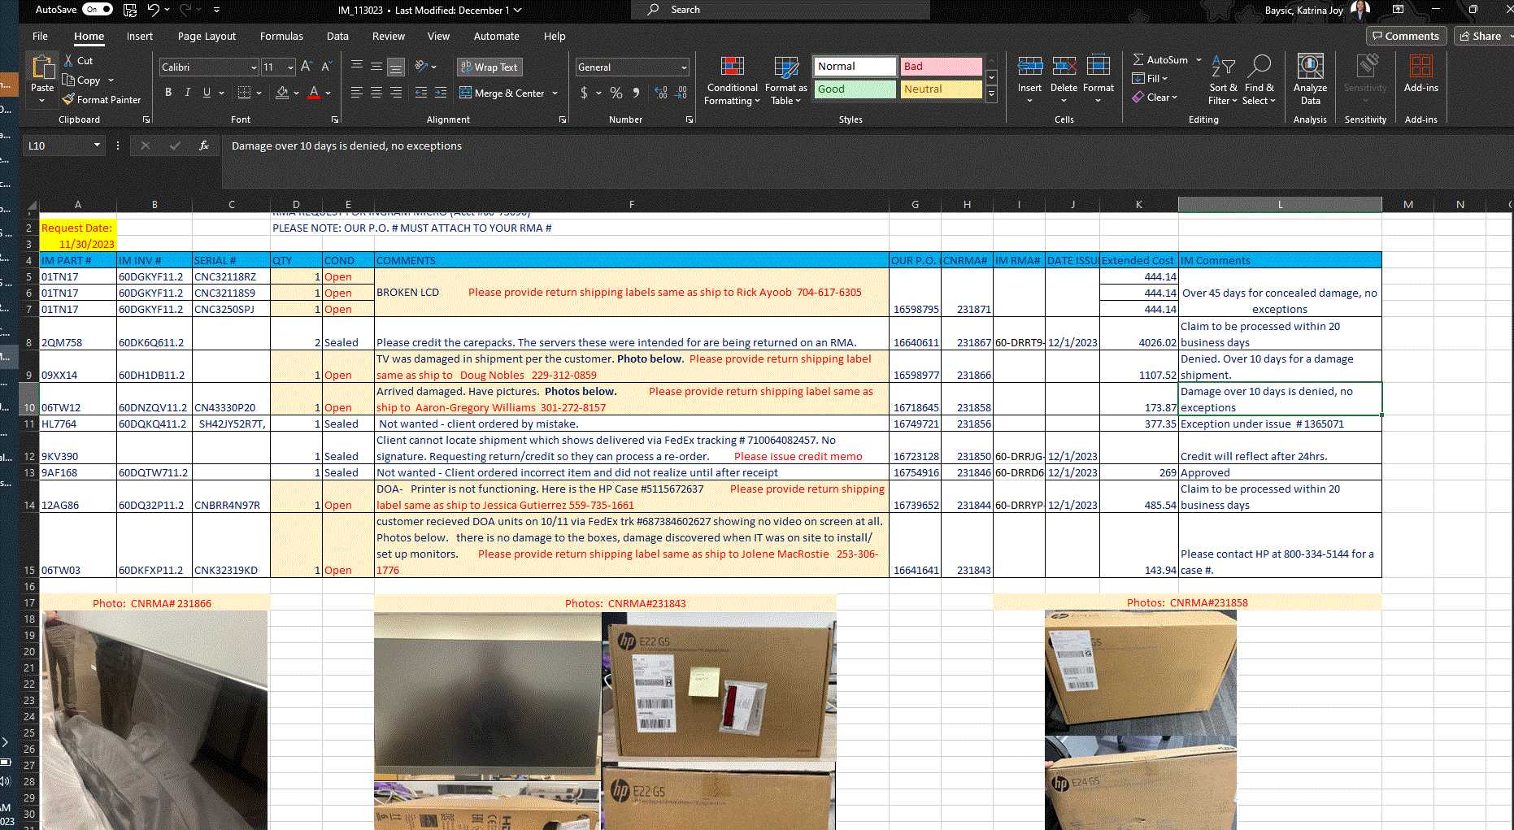This screenshot has height=830, width=1514.
Task: Toggle align right
Action: [396, 93]
